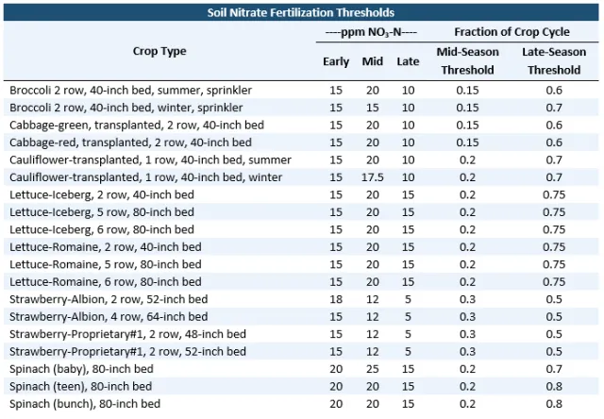604x419 pixels.
Task: Click the Late-Season Threshold header
Action: pos(554,60)
